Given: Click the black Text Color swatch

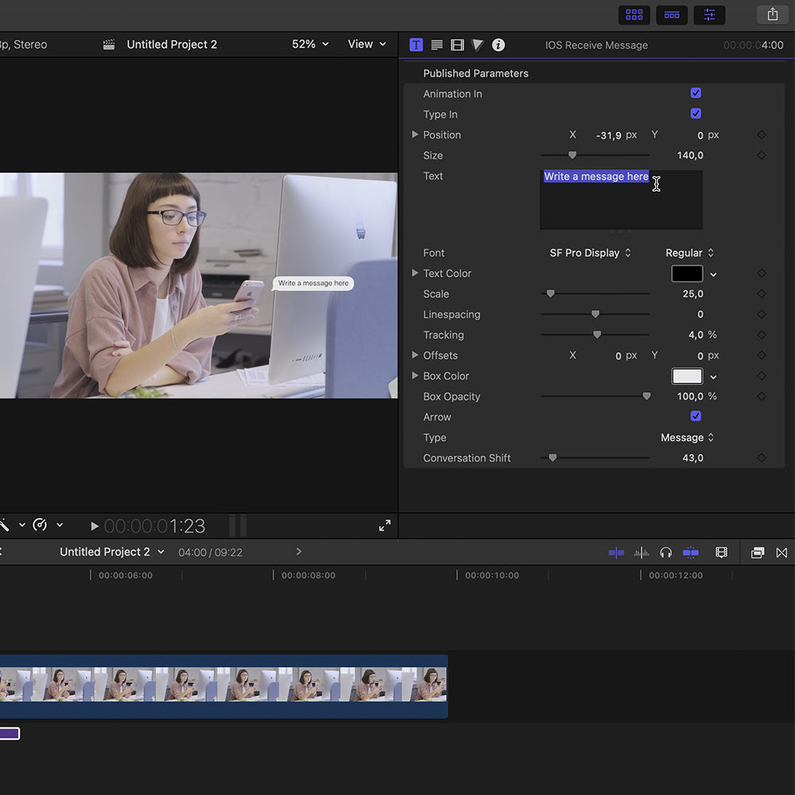Looking at the screenshot, I should point(687,273).
